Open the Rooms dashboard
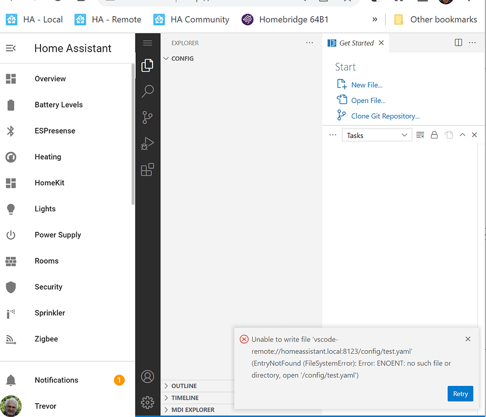Image resolution: width=486 pixels, height=417 pixels. [x=67, y=261]
